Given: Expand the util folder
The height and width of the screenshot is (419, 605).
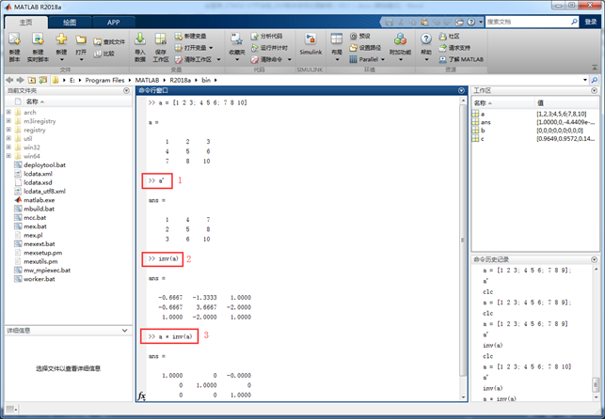Looking at the screenshot, I should coord(8,139).
